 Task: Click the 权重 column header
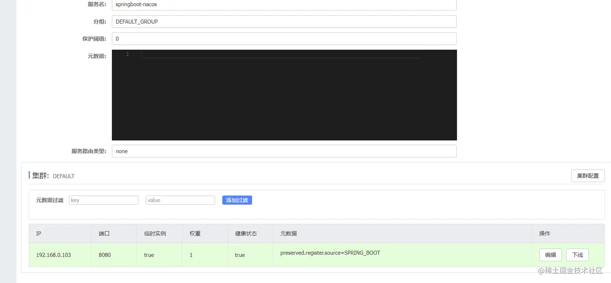point(194,233)
